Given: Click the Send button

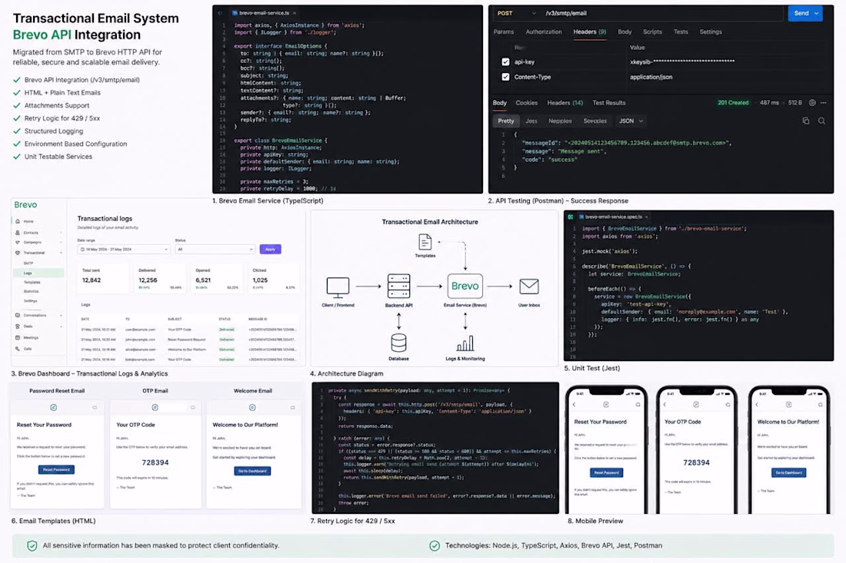Looking at the screenshot, I should [801, 14].
